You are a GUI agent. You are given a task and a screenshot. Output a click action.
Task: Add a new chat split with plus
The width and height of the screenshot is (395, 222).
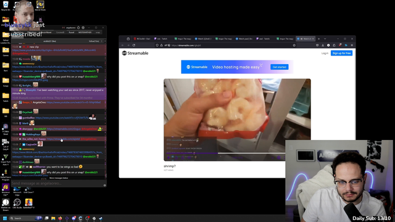click(x=105, y=41)
